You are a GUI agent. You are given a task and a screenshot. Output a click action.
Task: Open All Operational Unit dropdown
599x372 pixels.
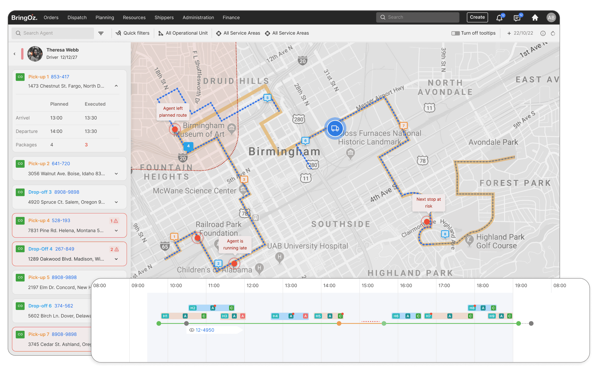tap(183, 33)
